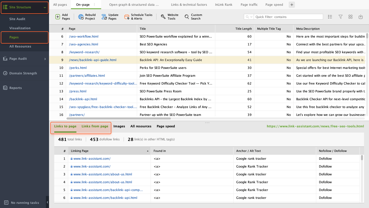This screenshot has height=208, width=369.
Task: Open the /seo-workflow.html page link
Action: [x=84, y=36]
